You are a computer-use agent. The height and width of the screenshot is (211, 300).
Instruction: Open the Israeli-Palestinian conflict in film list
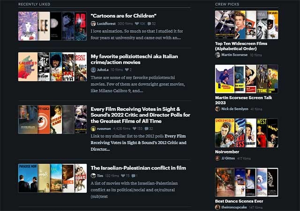coord(138,168)
